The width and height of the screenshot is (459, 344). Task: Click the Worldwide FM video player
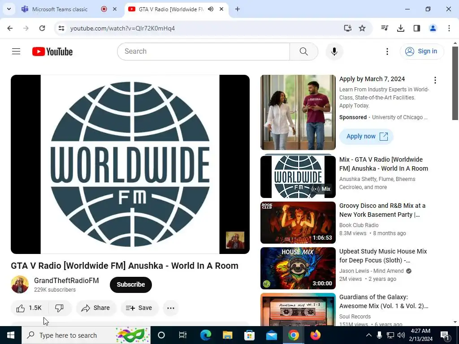point(130,164)
